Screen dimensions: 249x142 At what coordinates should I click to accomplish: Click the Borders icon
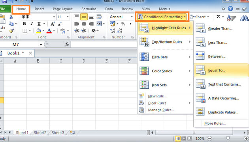tap(25, 31)
